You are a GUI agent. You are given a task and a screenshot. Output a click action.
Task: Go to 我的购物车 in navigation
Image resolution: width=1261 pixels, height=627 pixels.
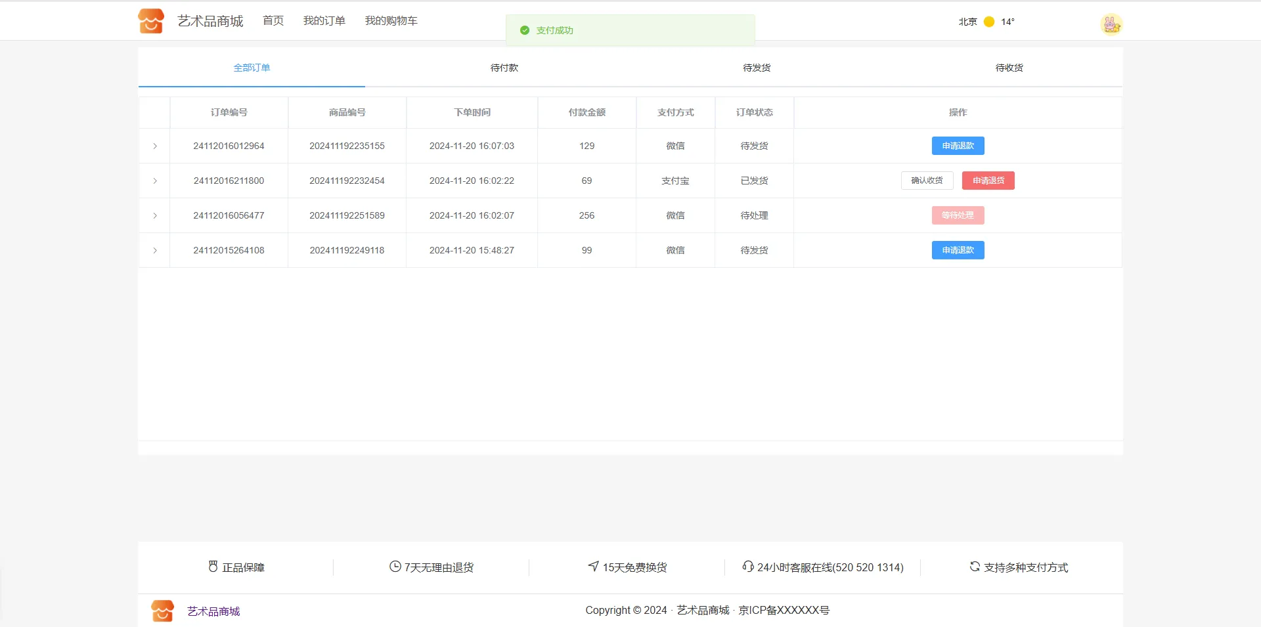click(x=391, y=21)
